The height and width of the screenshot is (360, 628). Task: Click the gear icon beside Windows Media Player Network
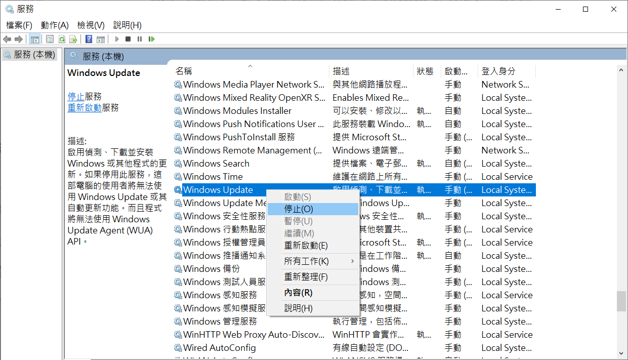[178, 85]
